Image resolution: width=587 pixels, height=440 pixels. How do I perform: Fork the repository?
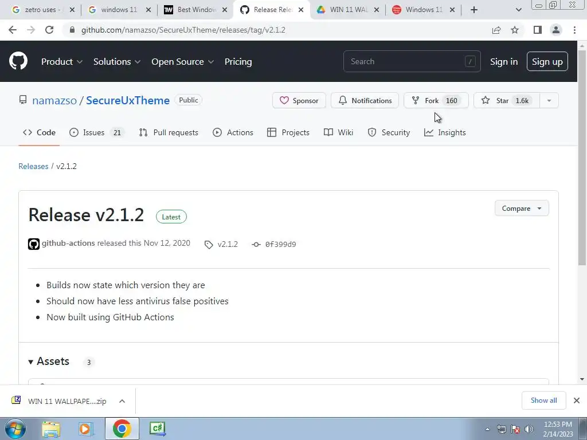[436, 101]
